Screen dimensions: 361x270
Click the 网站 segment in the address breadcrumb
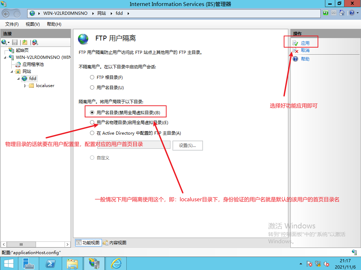tap(102, 13)
